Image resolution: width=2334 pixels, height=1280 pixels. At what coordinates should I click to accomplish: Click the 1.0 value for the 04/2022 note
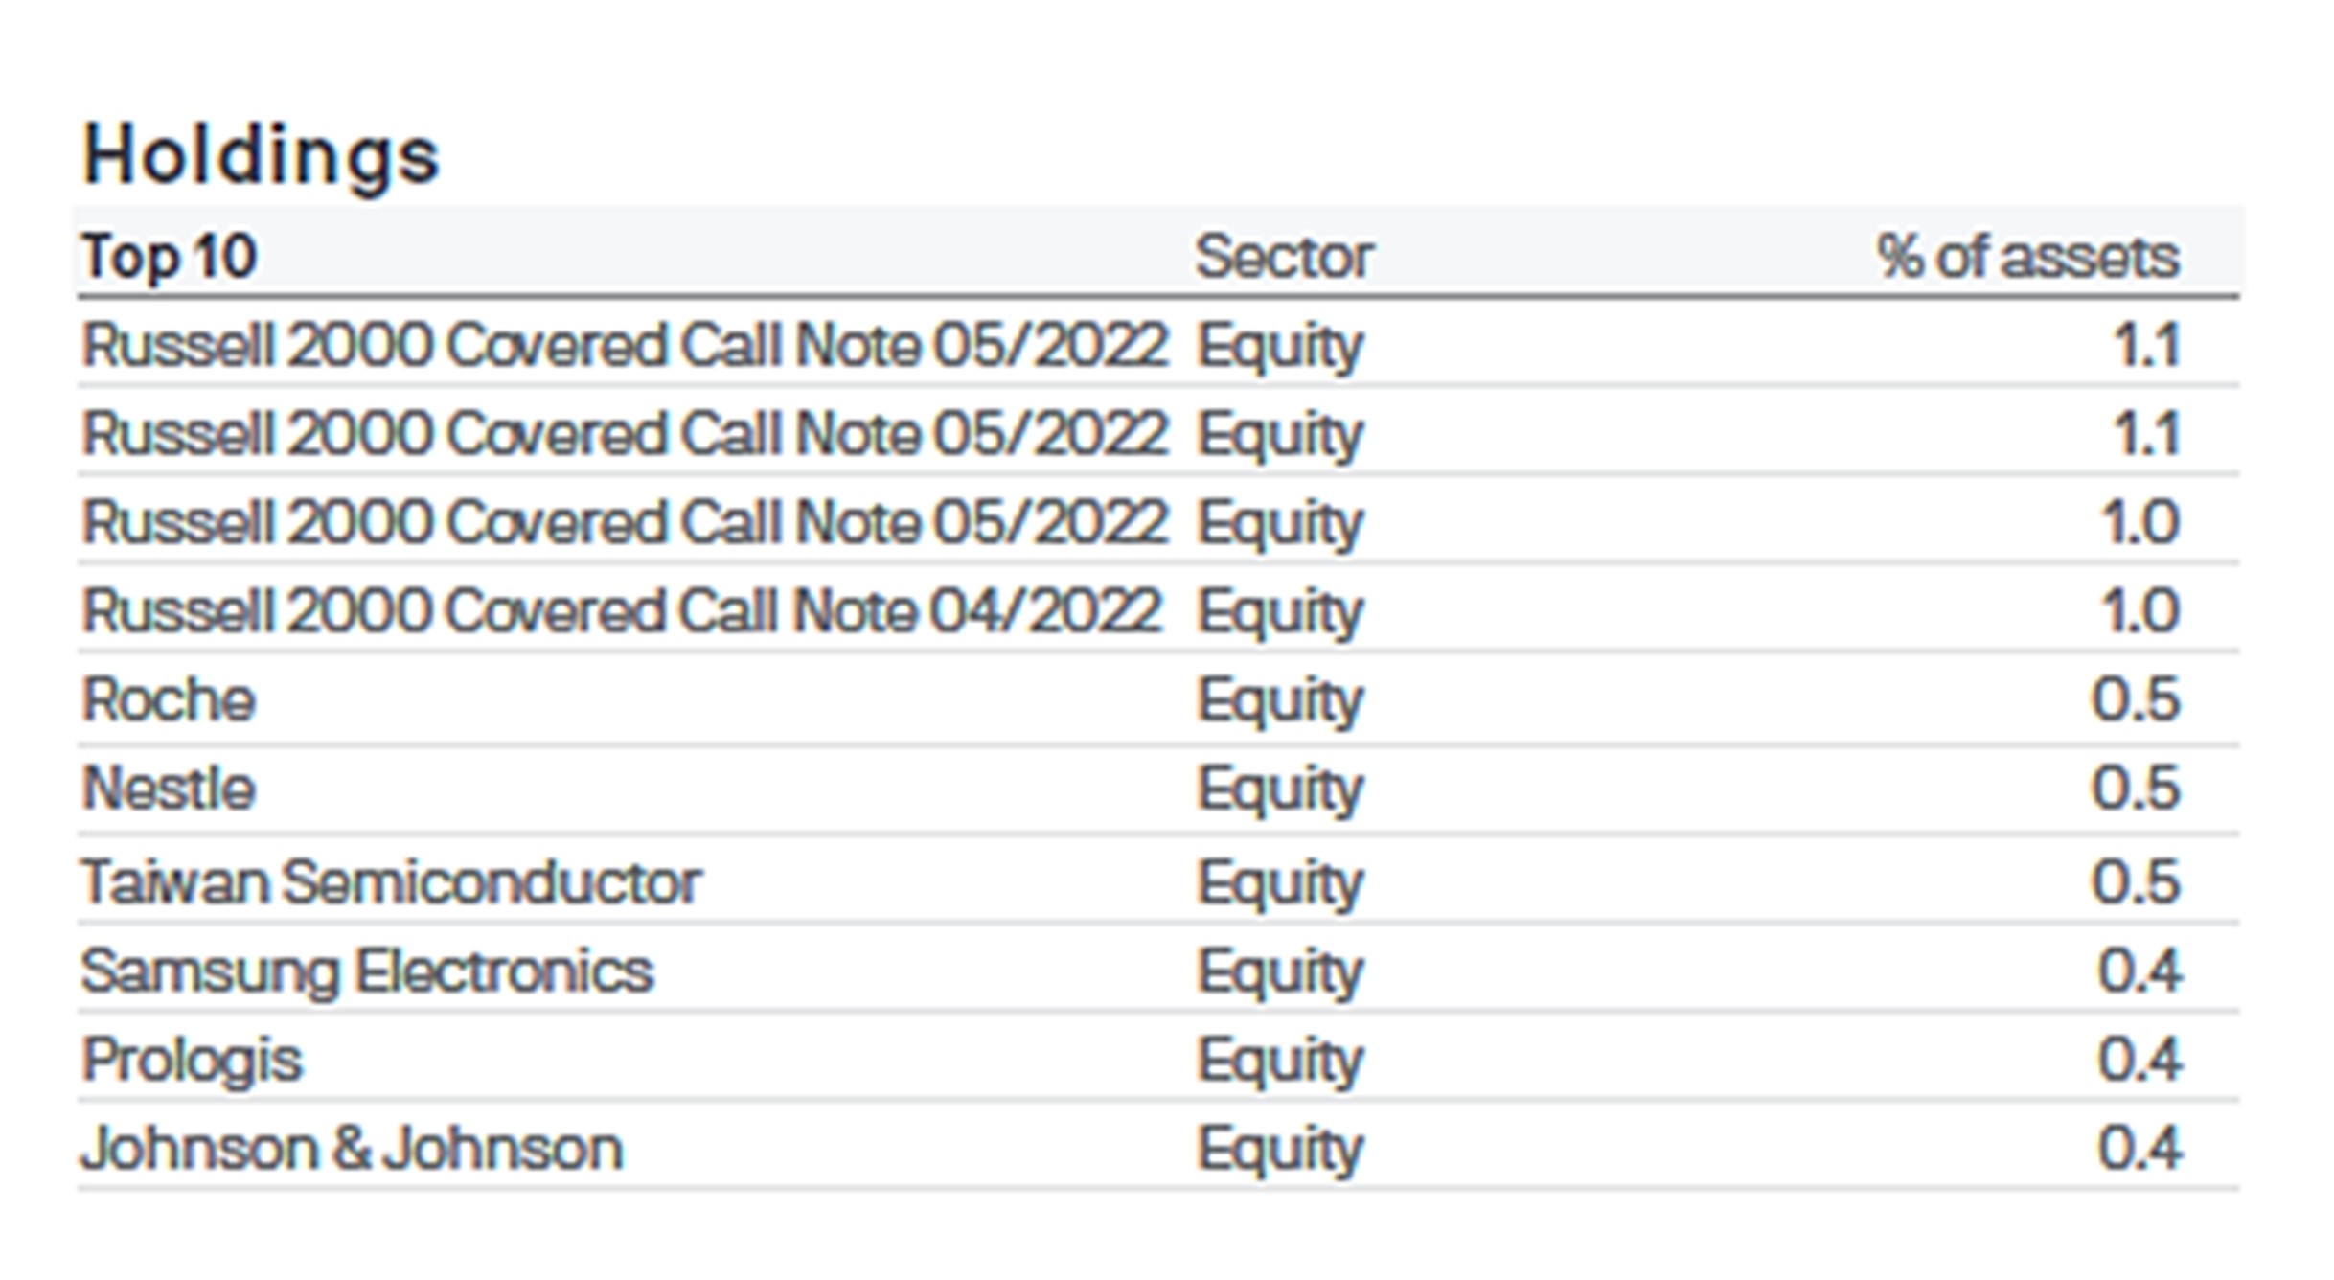tap(2139, 611)
